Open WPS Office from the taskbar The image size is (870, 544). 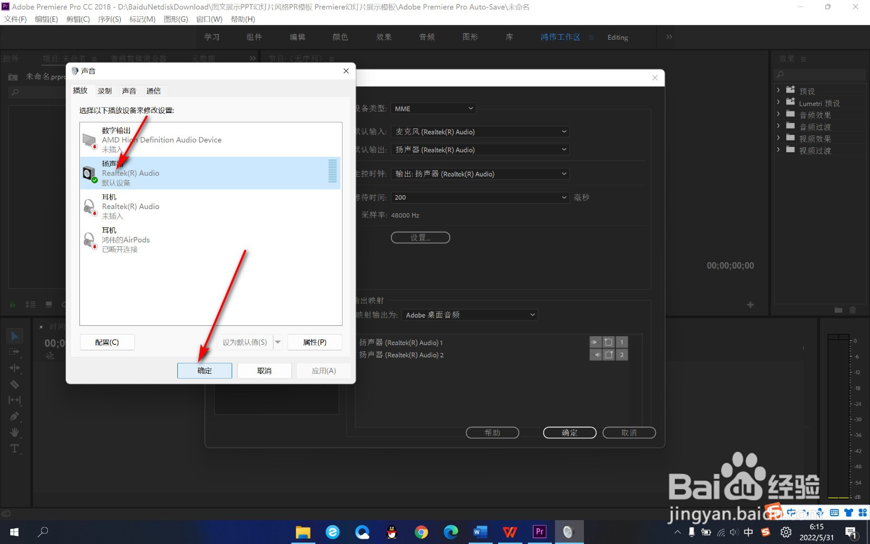(510, 531)
